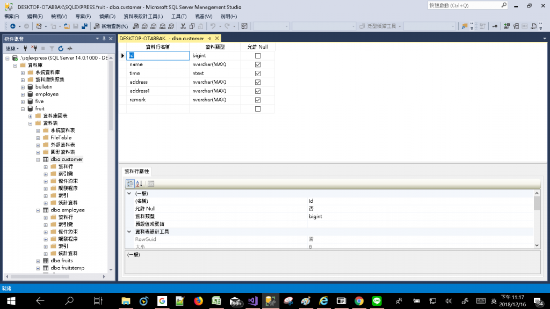Open Firefox from the taskbar
550x309 pixels.
198,301
